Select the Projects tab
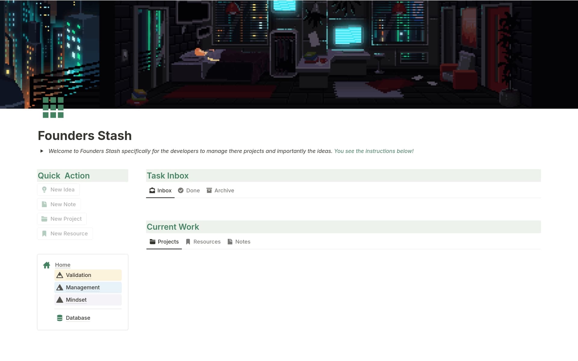 pos(164,242)
